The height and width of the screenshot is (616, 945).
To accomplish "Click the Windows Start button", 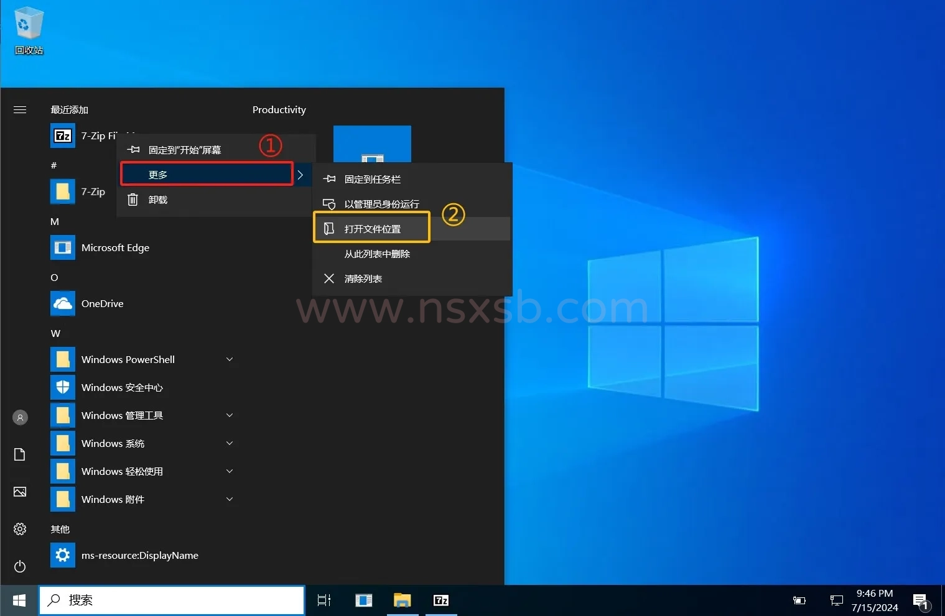I will [x=19, y=600].
